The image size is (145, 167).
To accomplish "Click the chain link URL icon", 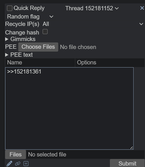I will [x=18, y=164].
